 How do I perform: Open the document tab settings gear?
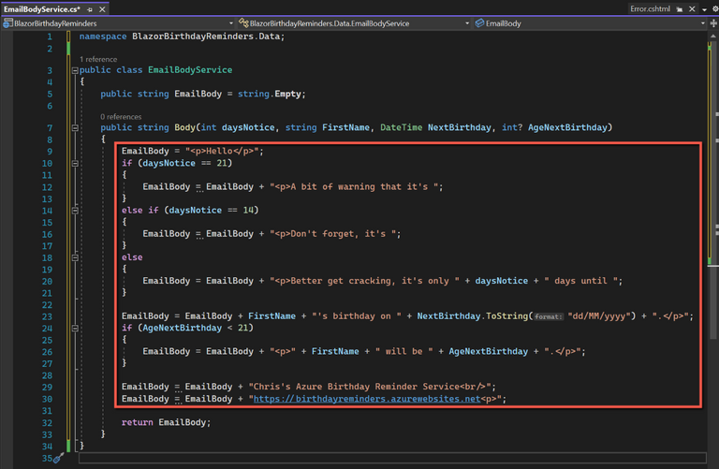click(713, 8)
